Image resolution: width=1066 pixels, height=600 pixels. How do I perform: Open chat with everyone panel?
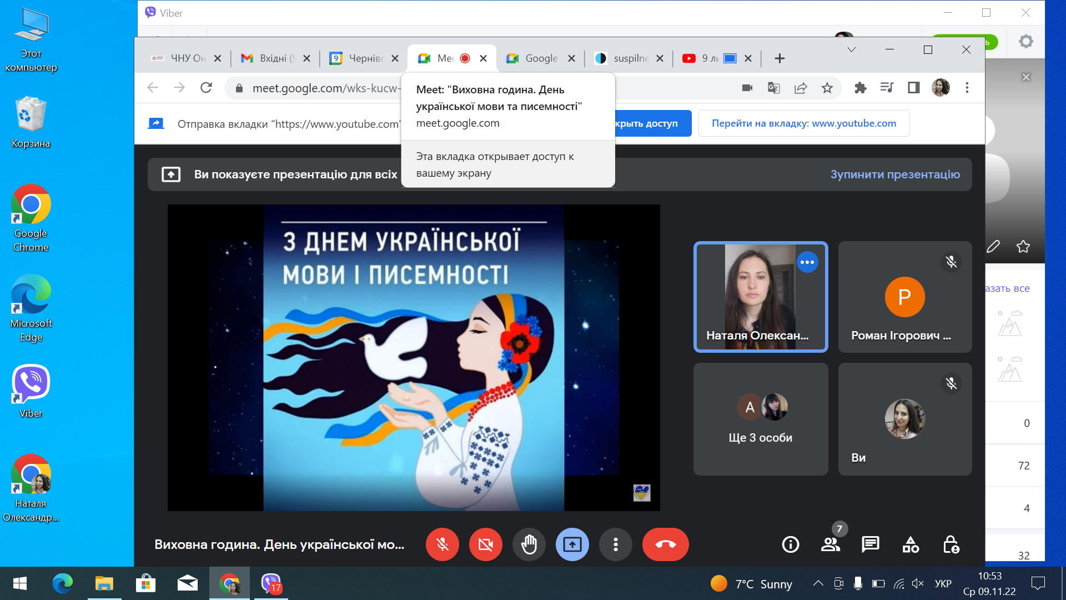coord(871,544)
